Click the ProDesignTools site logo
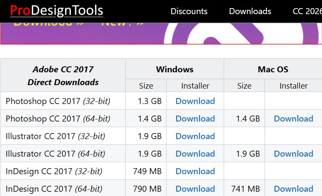 (57, 10)
